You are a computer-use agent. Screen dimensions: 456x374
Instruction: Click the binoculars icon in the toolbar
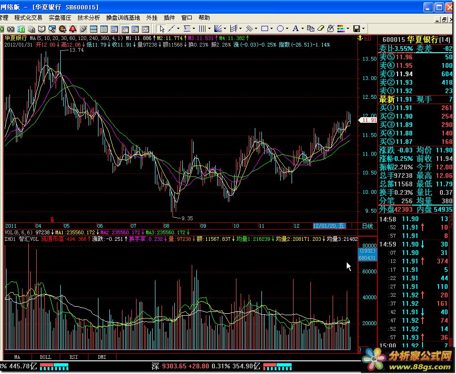(11, 29)
